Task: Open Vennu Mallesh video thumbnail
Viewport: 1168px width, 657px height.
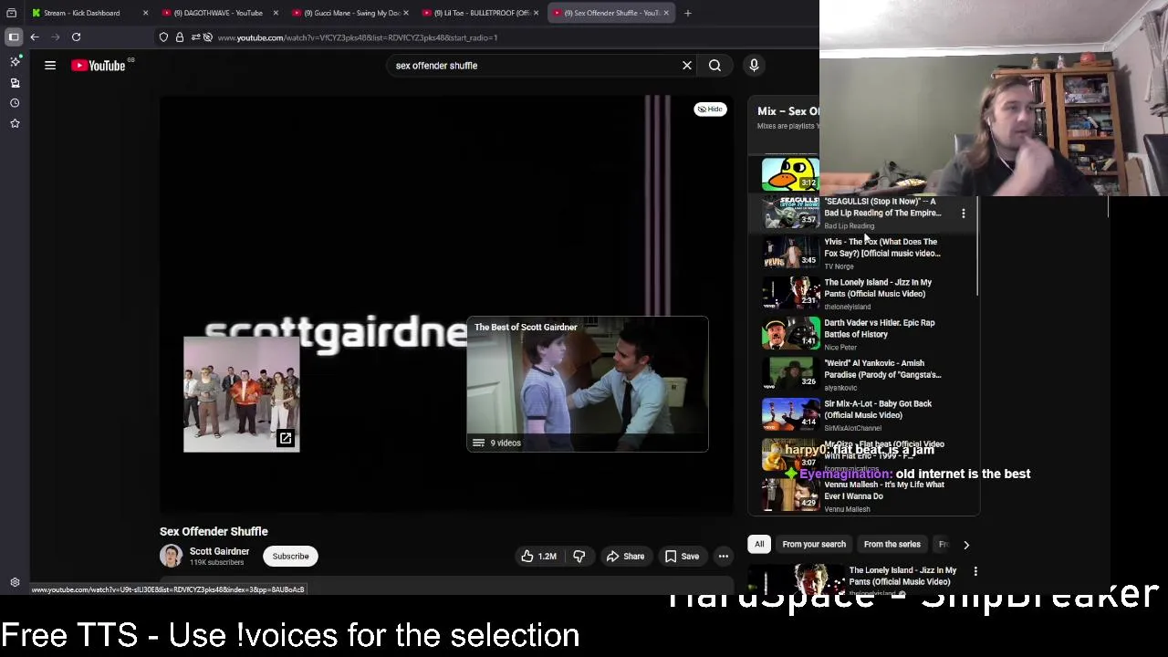Action: (x=790, y=494)
